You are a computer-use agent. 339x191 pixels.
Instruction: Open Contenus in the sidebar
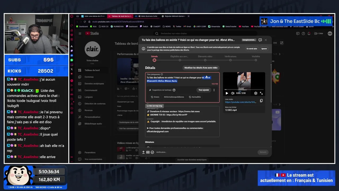(89, 77)
